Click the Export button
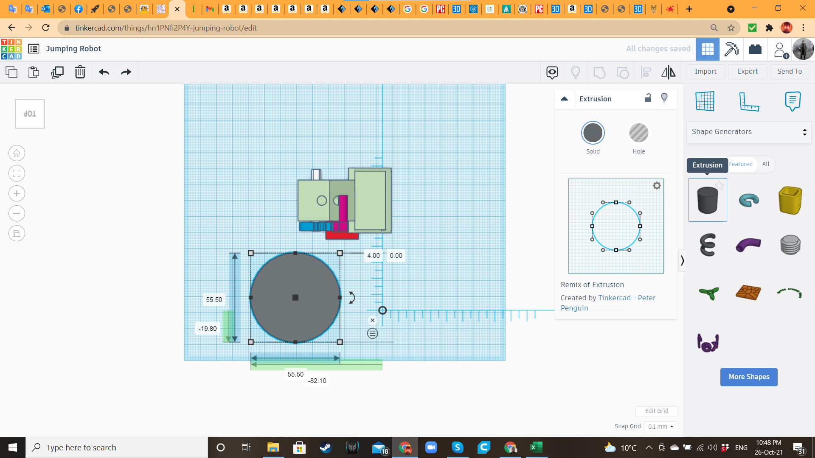This screenshot has width=815, height=458. (x=747, y=71)
